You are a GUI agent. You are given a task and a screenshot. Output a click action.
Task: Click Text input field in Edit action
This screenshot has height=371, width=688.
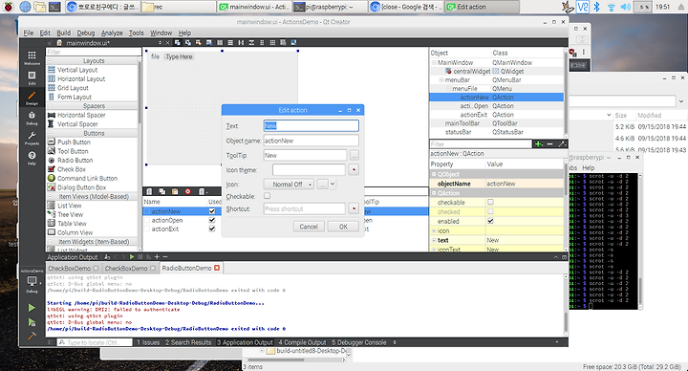coord(312,126)
